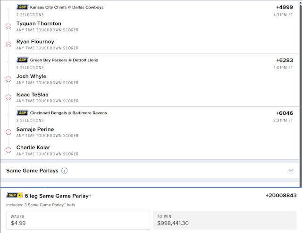Expand the Same Game Parlays section chevron
302x233 pixels.
[291, 171]
